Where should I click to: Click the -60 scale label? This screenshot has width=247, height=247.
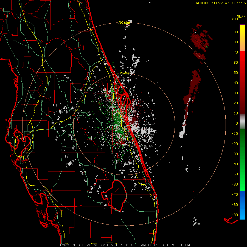click(x=235, y=184)
